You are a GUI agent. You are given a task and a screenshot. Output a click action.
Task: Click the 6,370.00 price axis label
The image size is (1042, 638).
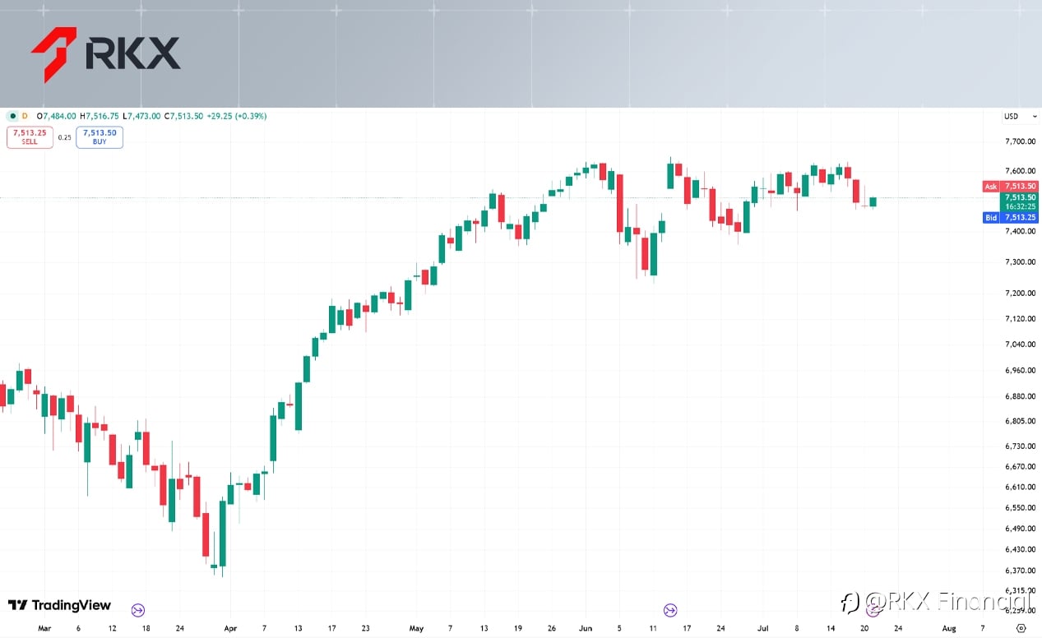tap(1020, 571)
